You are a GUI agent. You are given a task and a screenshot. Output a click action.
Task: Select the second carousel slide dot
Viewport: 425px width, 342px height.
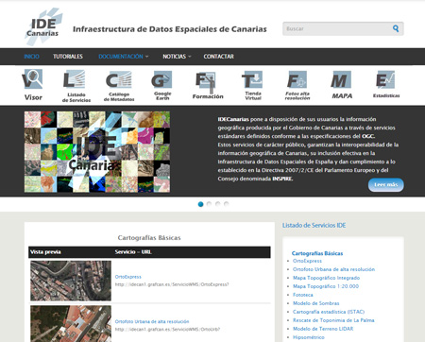[209, 204]
